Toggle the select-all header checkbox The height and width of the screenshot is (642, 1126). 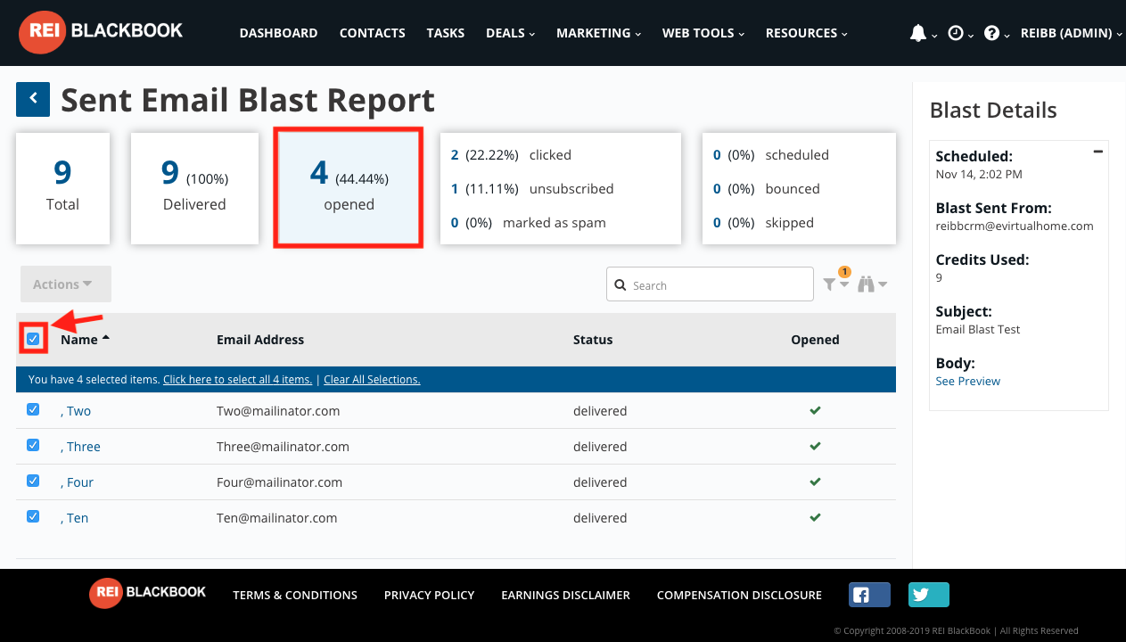(x=33, y=339)
